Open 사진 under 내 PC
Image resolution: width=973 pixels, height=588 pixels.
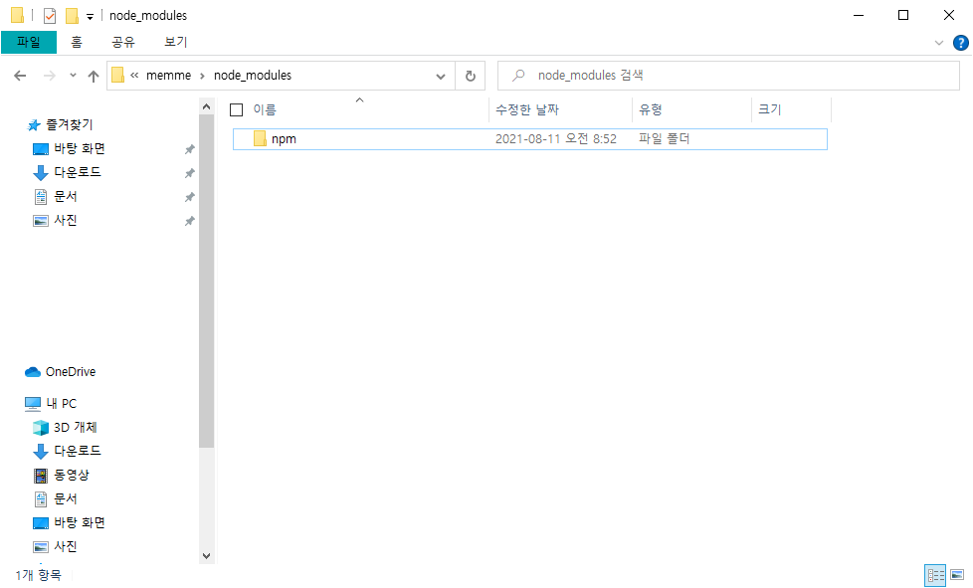coord(65,546)
